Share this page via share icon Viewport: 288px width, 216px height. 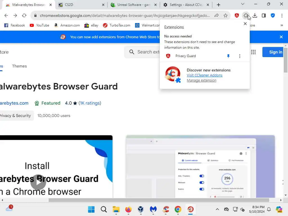point(217,16)
